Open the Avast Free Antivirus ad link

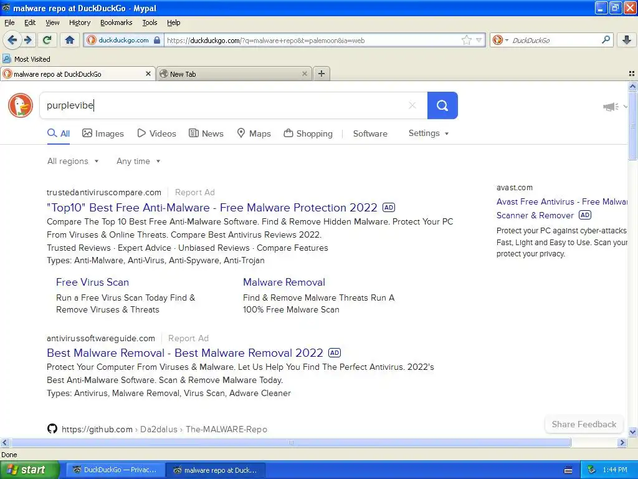point(561,208)
